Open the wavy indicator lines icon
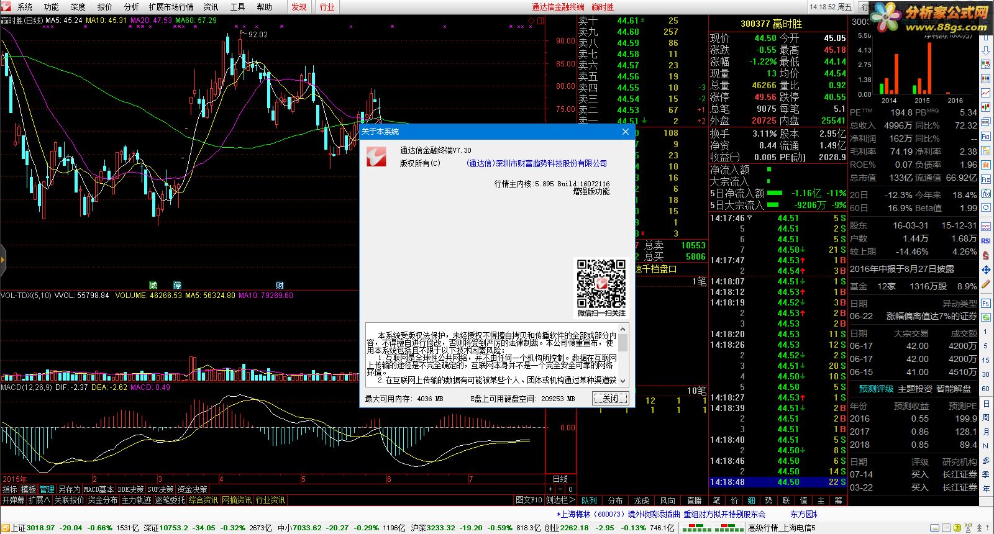Viewport: 994px width, 534px height. [x=986, y=226]
